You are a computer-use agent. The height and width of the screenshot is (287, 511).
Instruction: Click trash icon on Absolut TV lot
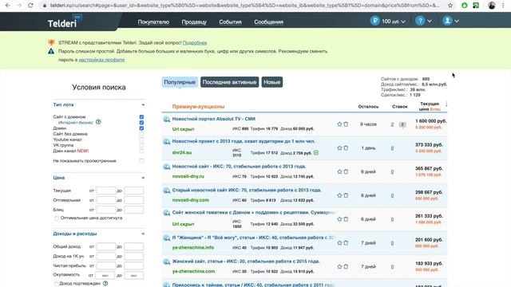click(346, 124)
